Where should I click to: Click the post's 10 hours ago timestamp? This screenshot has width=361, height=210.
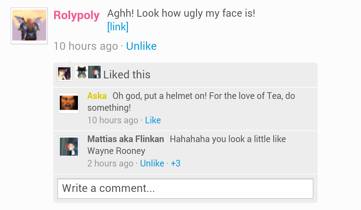click(x=86, y=46)
